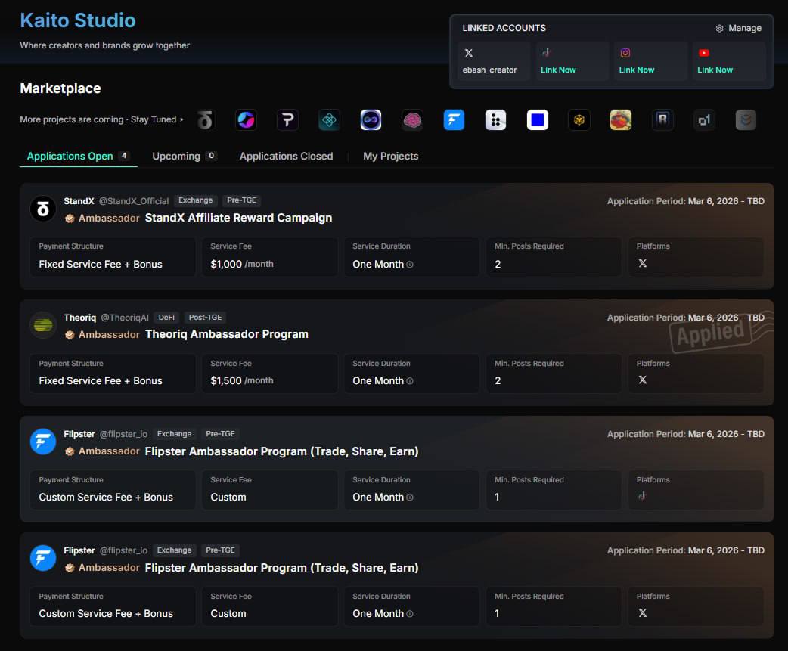
Task: Switch to the Applications Closed tab
Action: pos(287,157)
